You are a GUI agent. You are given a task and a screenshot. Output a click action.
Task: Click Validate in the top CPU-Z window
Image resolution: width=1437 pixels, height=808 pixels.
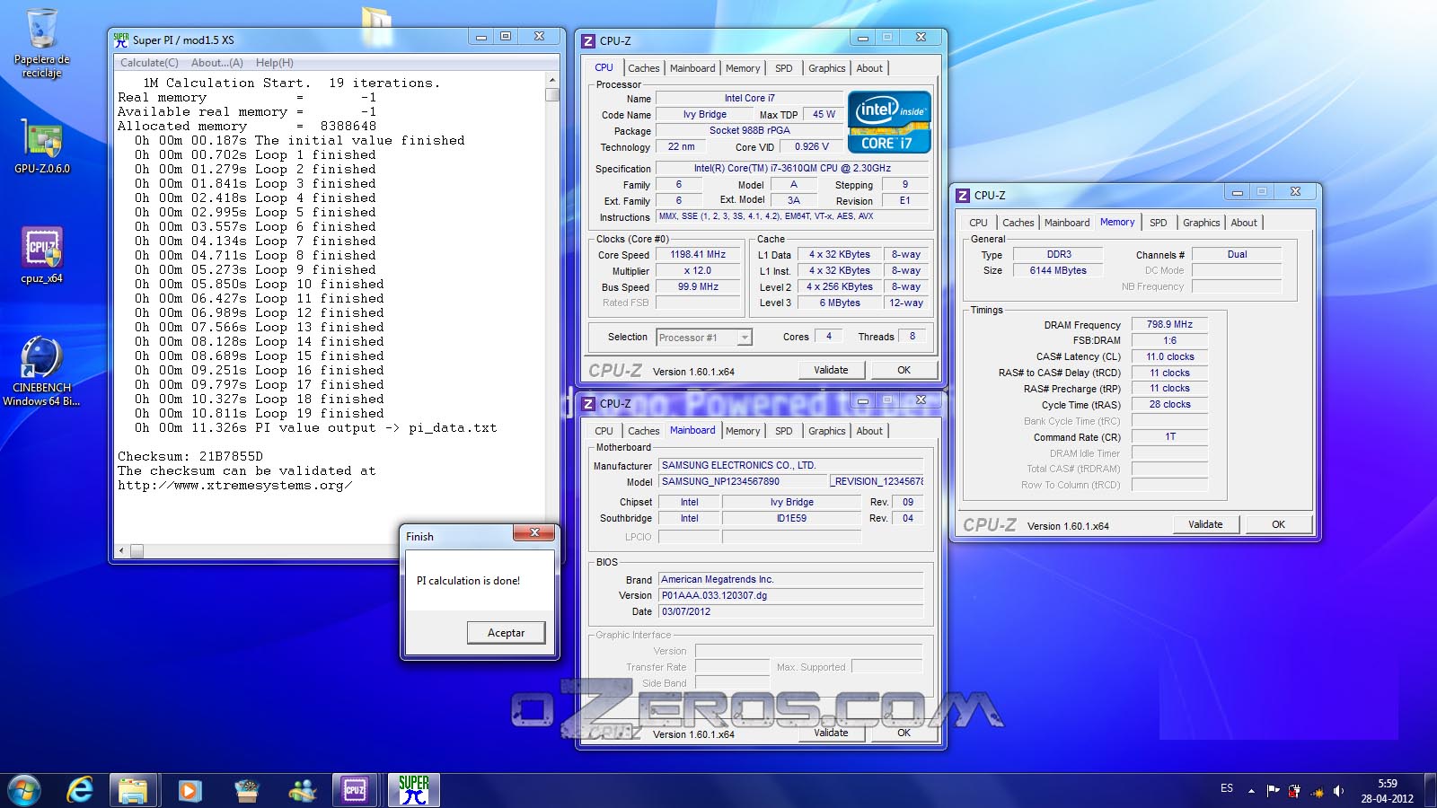pyautogui.click(x=831, y=370)
